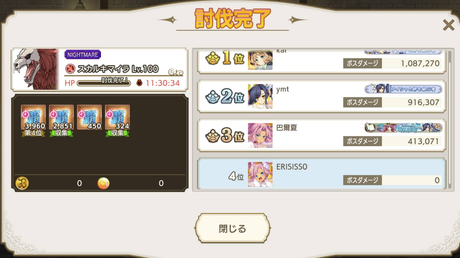Select the reward item showing 324
The height and width of the screenshot is (258, 460).
pyautogui.click(x=117, y=120)
